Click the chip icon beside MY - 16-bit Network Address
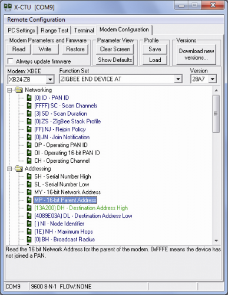The width and height of the screenshot is (228, 295). pyautogui.click(x=29, y=192)
